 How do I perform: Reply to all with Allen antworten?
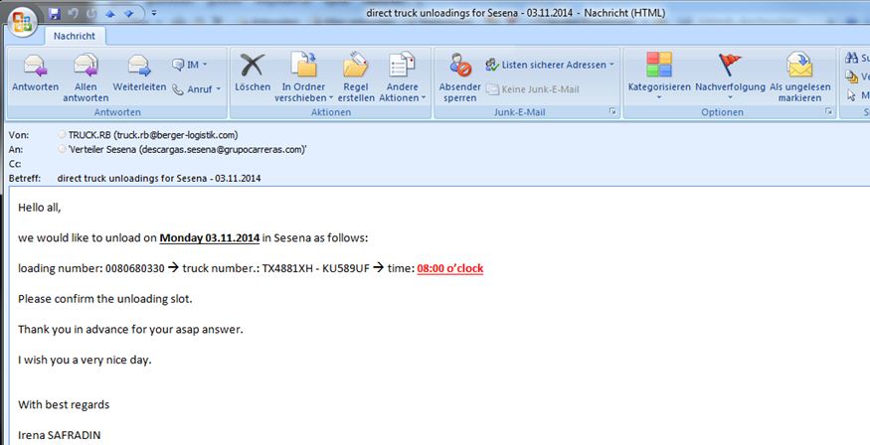86,77
